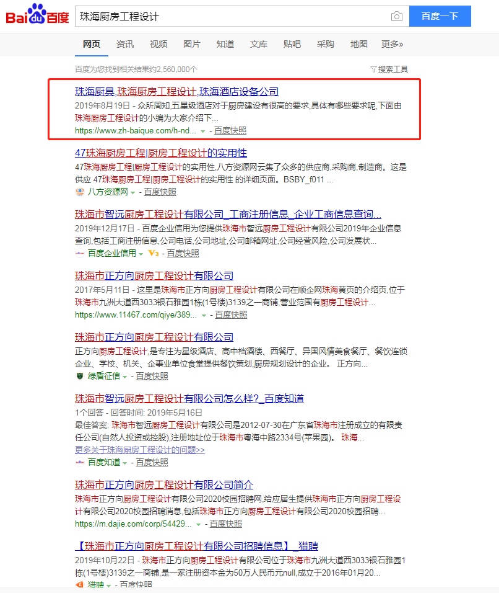Click date text 2019年10月22日
This screenshot has width=499, height=593.
point(105,560)
